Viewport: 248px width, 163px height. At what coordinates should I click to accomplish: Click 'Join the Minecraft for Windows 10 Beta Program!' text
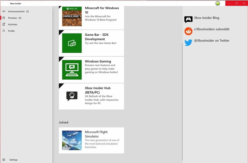click(101, 18)
